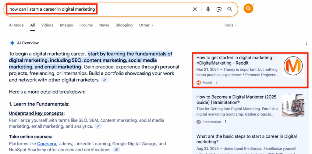Clear the search box with X icon

coord(195,9)
